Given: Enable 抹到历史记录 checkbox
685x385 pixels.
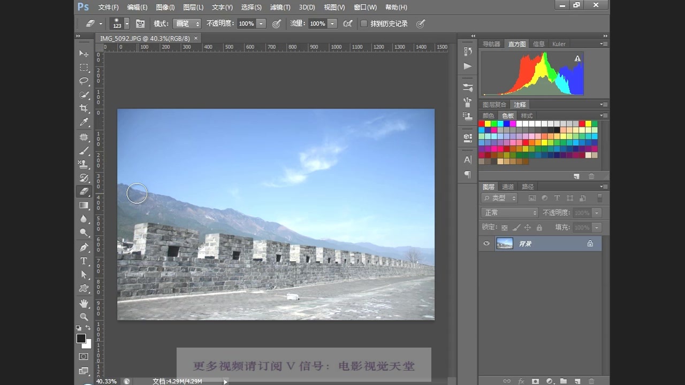Looking at the screenshot, I should pos(364,24).
